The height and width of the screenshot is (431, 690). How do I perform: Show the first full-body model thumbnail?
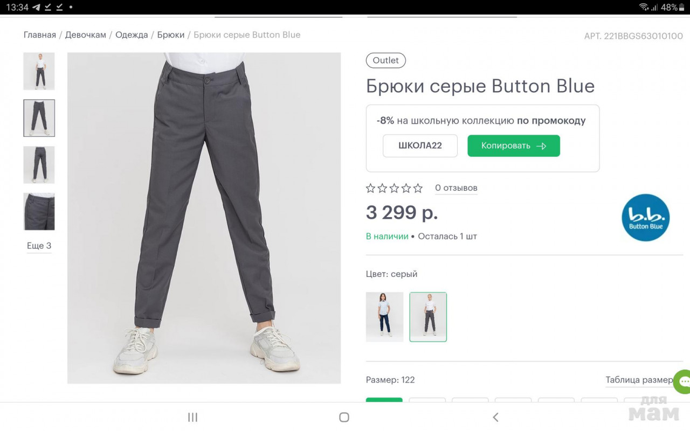coord(39,71)
